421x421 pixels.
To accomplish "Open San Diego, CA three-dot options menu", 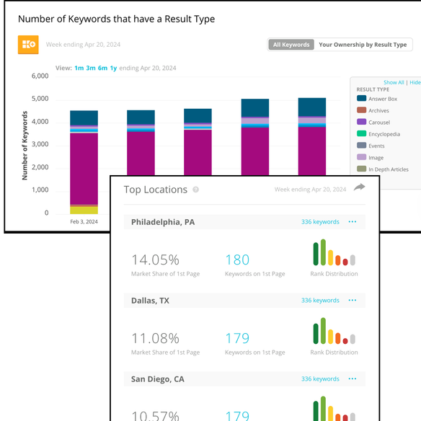I will [x=353, y=378].
